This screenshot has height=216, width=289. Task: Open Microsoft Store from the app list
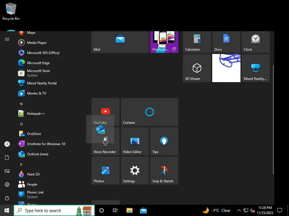[x=50, y=73]
